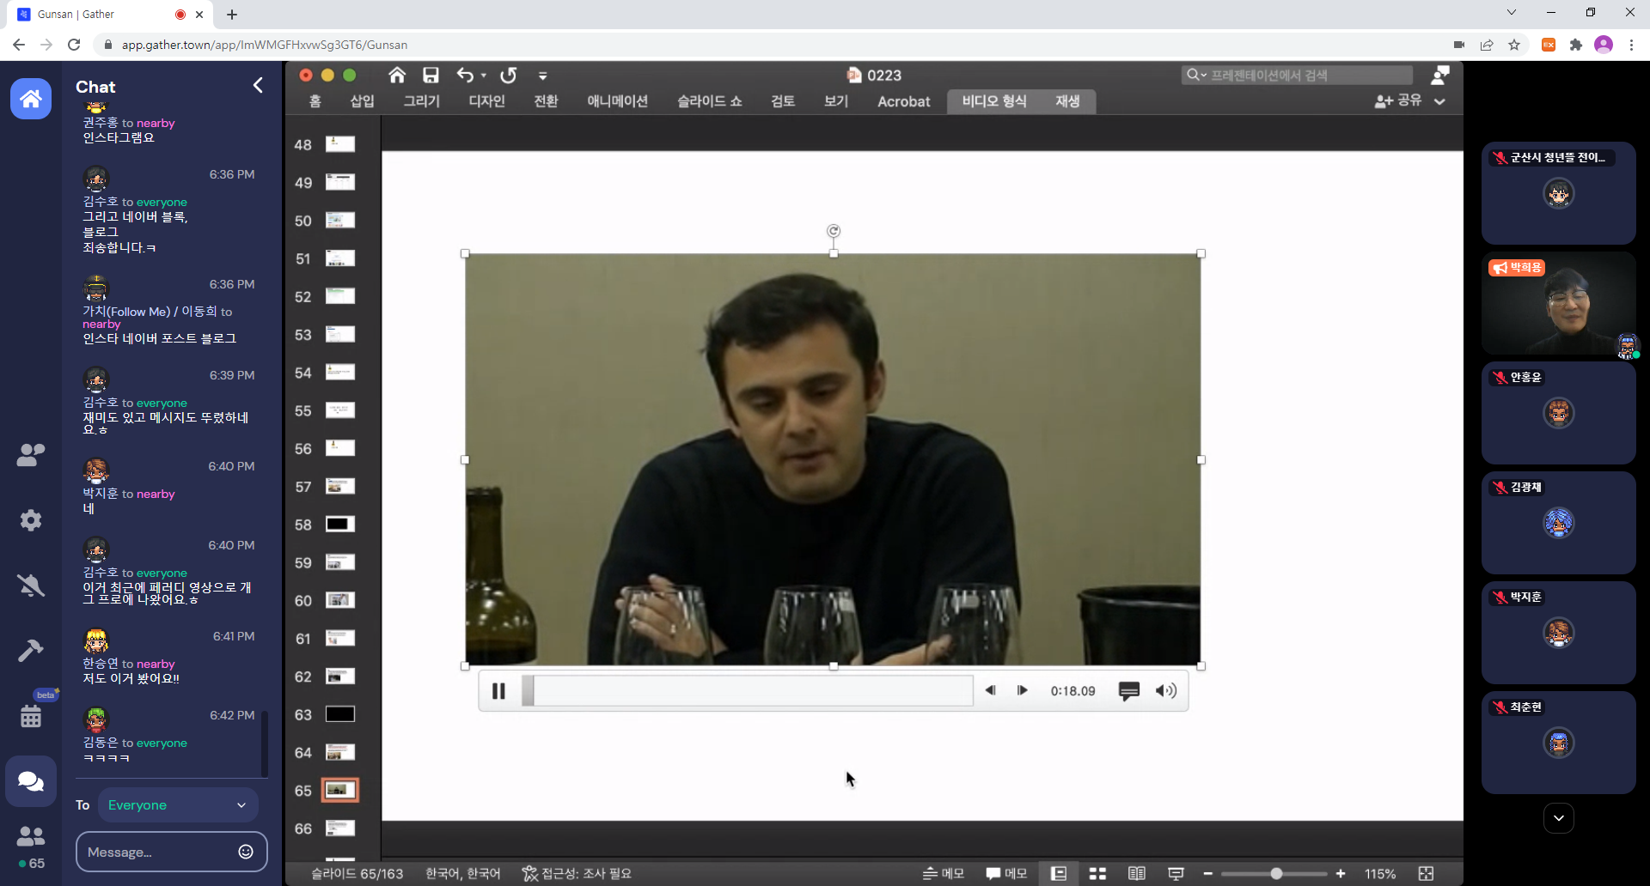
Task: Toggle video captions icon
Action: click(x=1129, y=691)
